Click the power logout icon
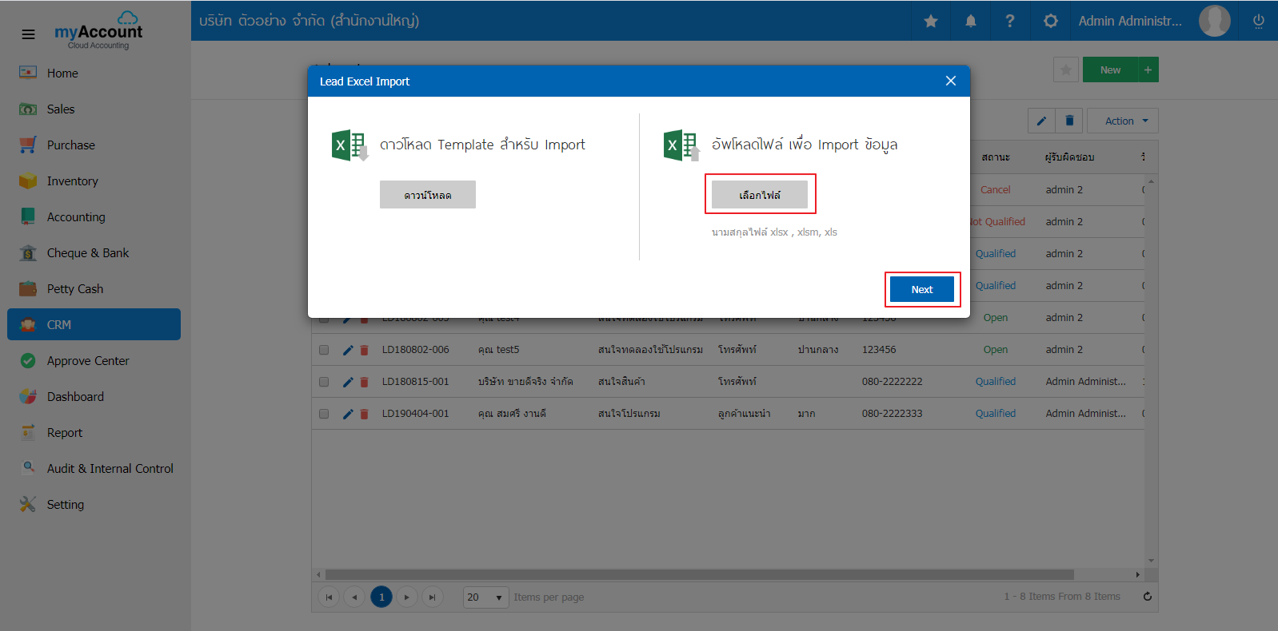Image resolution: width=1278 pixels, height=631 pixels. pyautogui.click(x=1258, y=21)
